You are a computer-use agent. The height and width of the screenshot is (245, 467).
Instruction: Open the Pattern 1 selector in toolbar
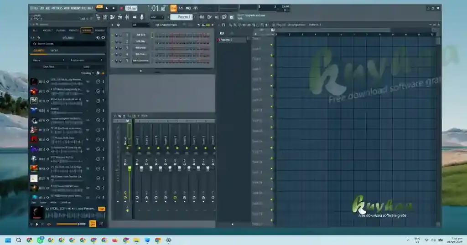[x=182, y=17]
